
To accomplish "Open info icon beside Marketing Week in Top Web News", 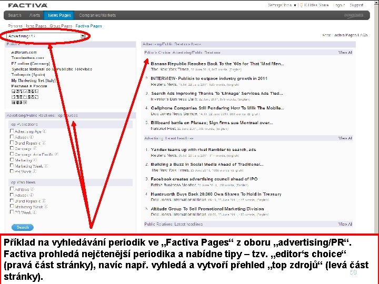I will pos(46,207).
